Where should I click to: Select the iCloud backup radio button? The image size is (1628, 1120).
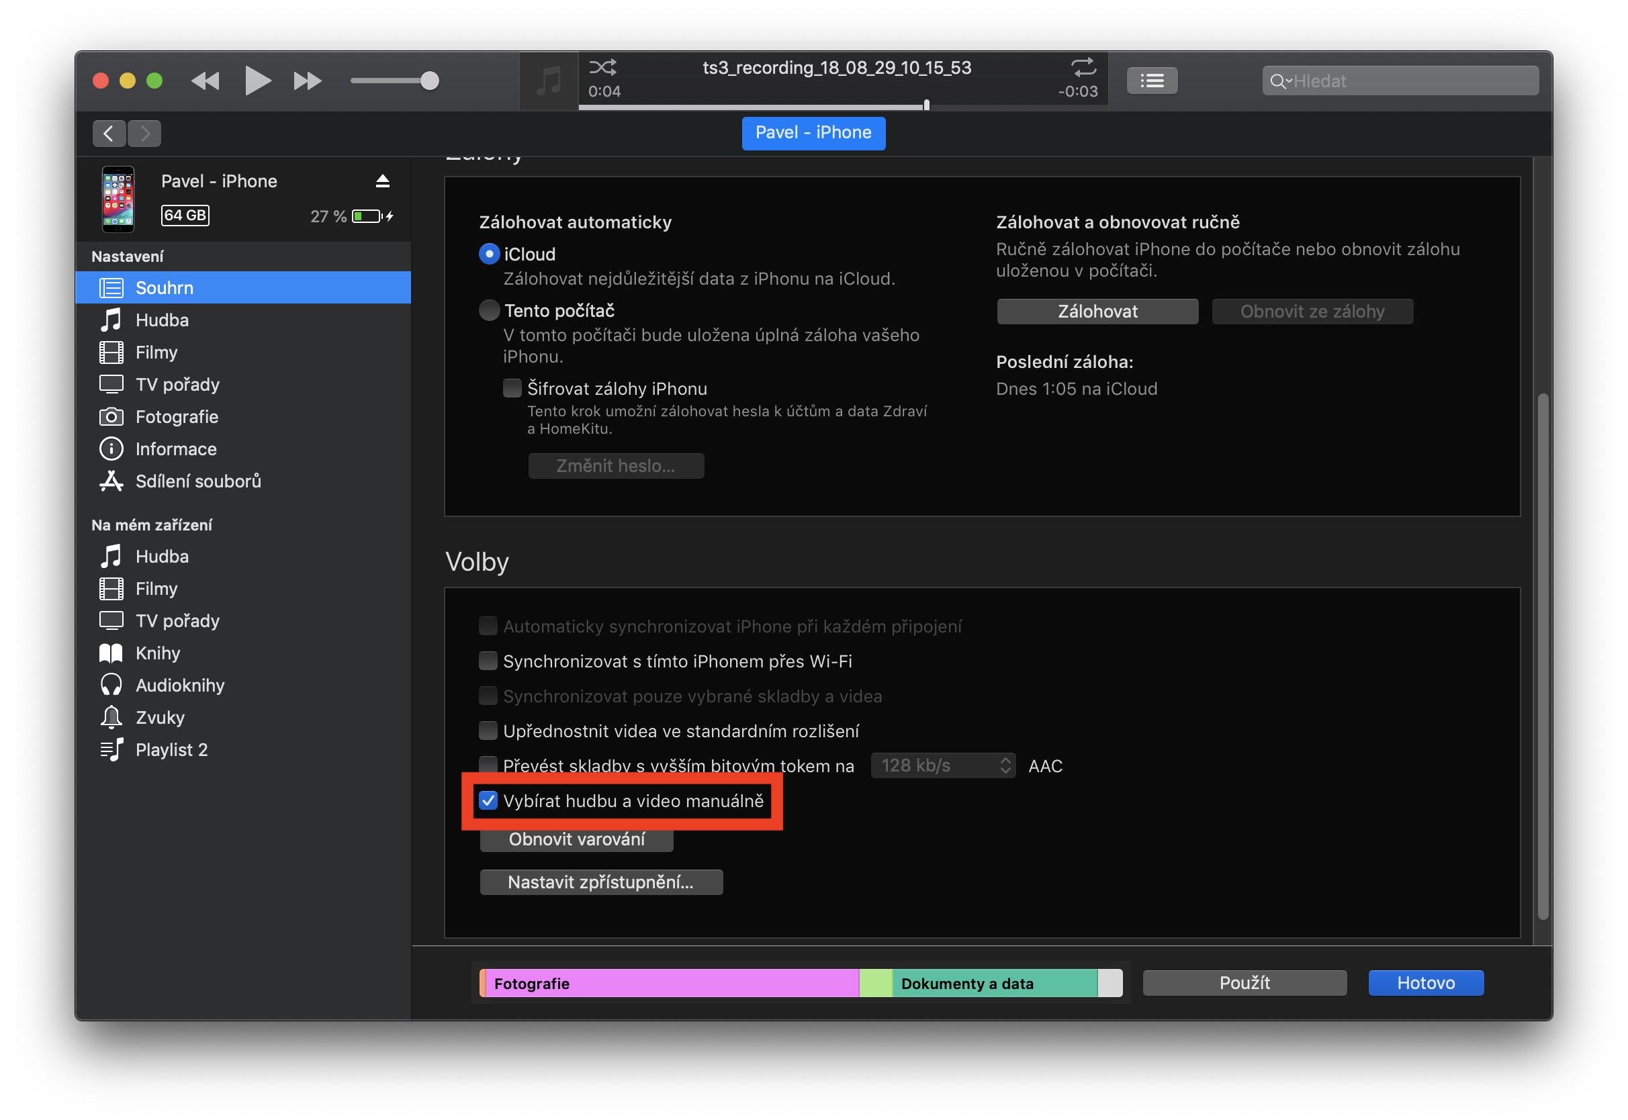(489, 254)
